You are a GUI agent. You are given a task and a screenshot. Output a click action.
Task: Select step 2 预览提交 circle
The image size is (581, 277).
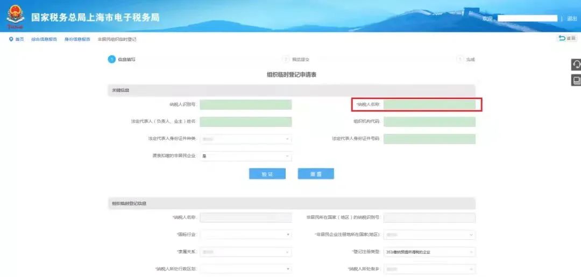[286, 59]
